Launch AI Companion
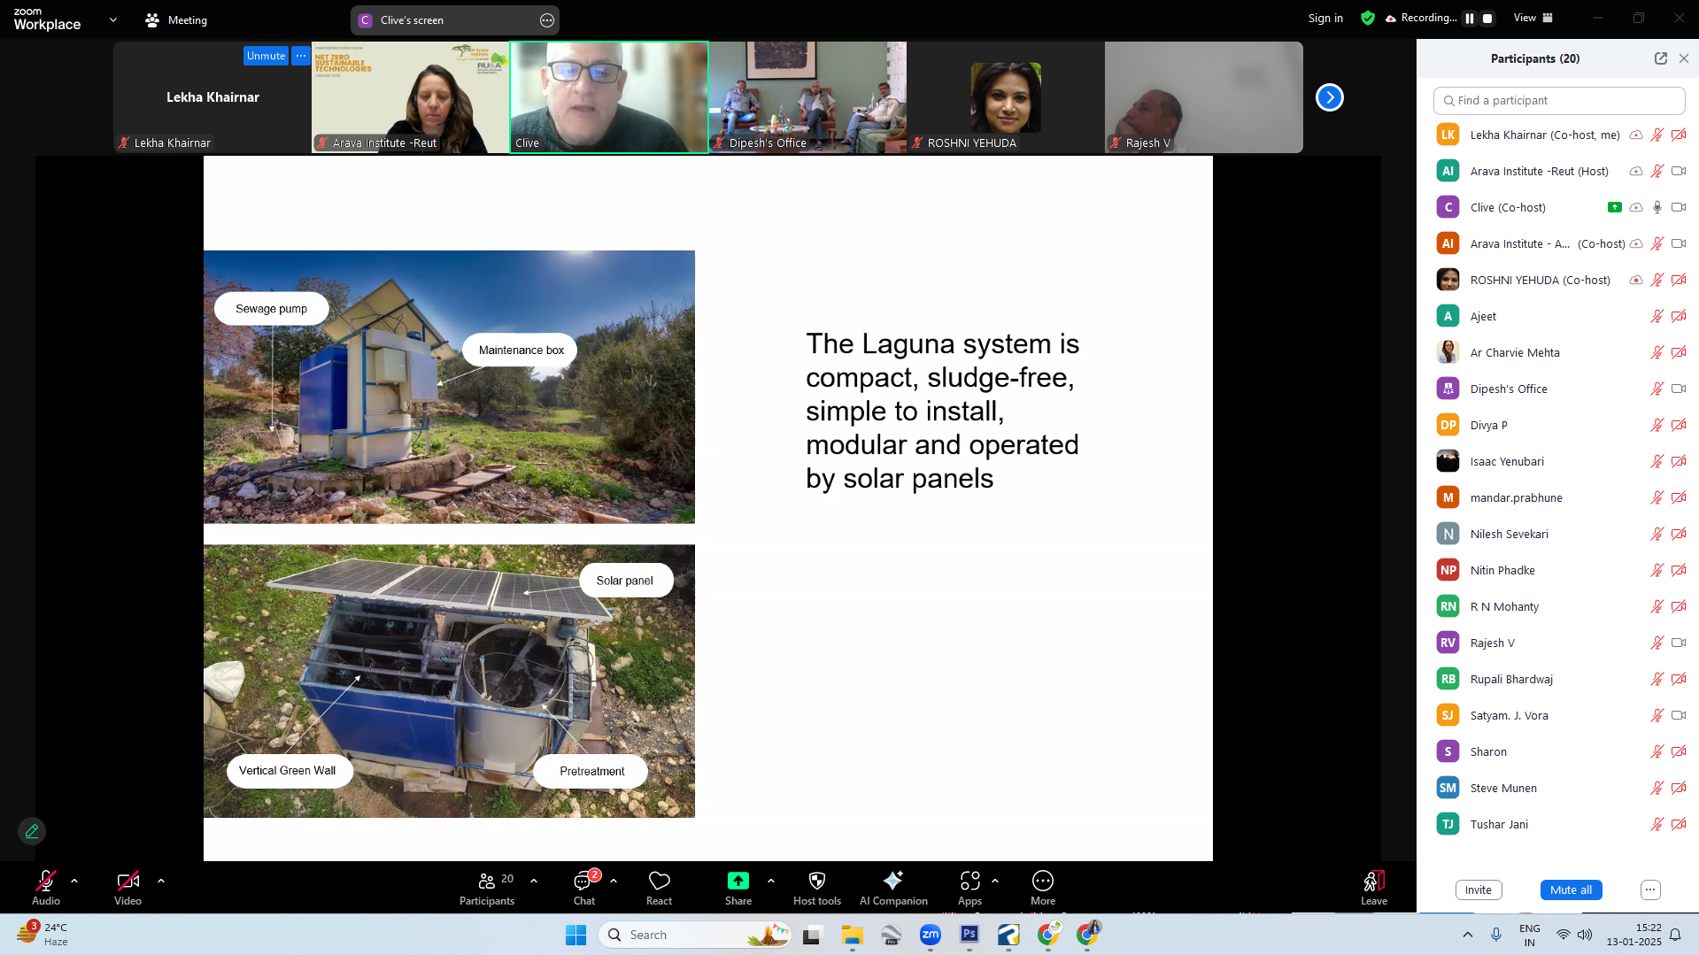This screenshot has width=1699, height=955. (893, 888)
